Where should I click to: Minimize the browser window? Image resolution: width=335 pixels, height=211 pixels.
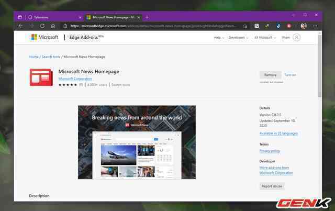[x=294, y=15]
